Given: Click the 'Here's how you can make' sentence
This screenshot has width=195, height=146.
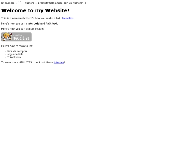Looking at the screenshot, I should click(x=30, y=23).
